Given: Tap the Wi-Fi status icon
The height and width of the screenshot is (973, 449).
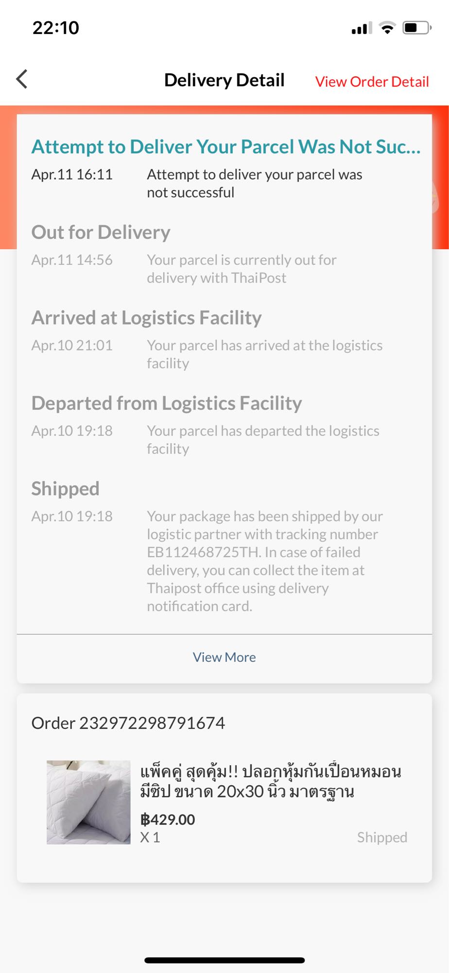Looking at the screenshot, I should (x=387, y=28).
